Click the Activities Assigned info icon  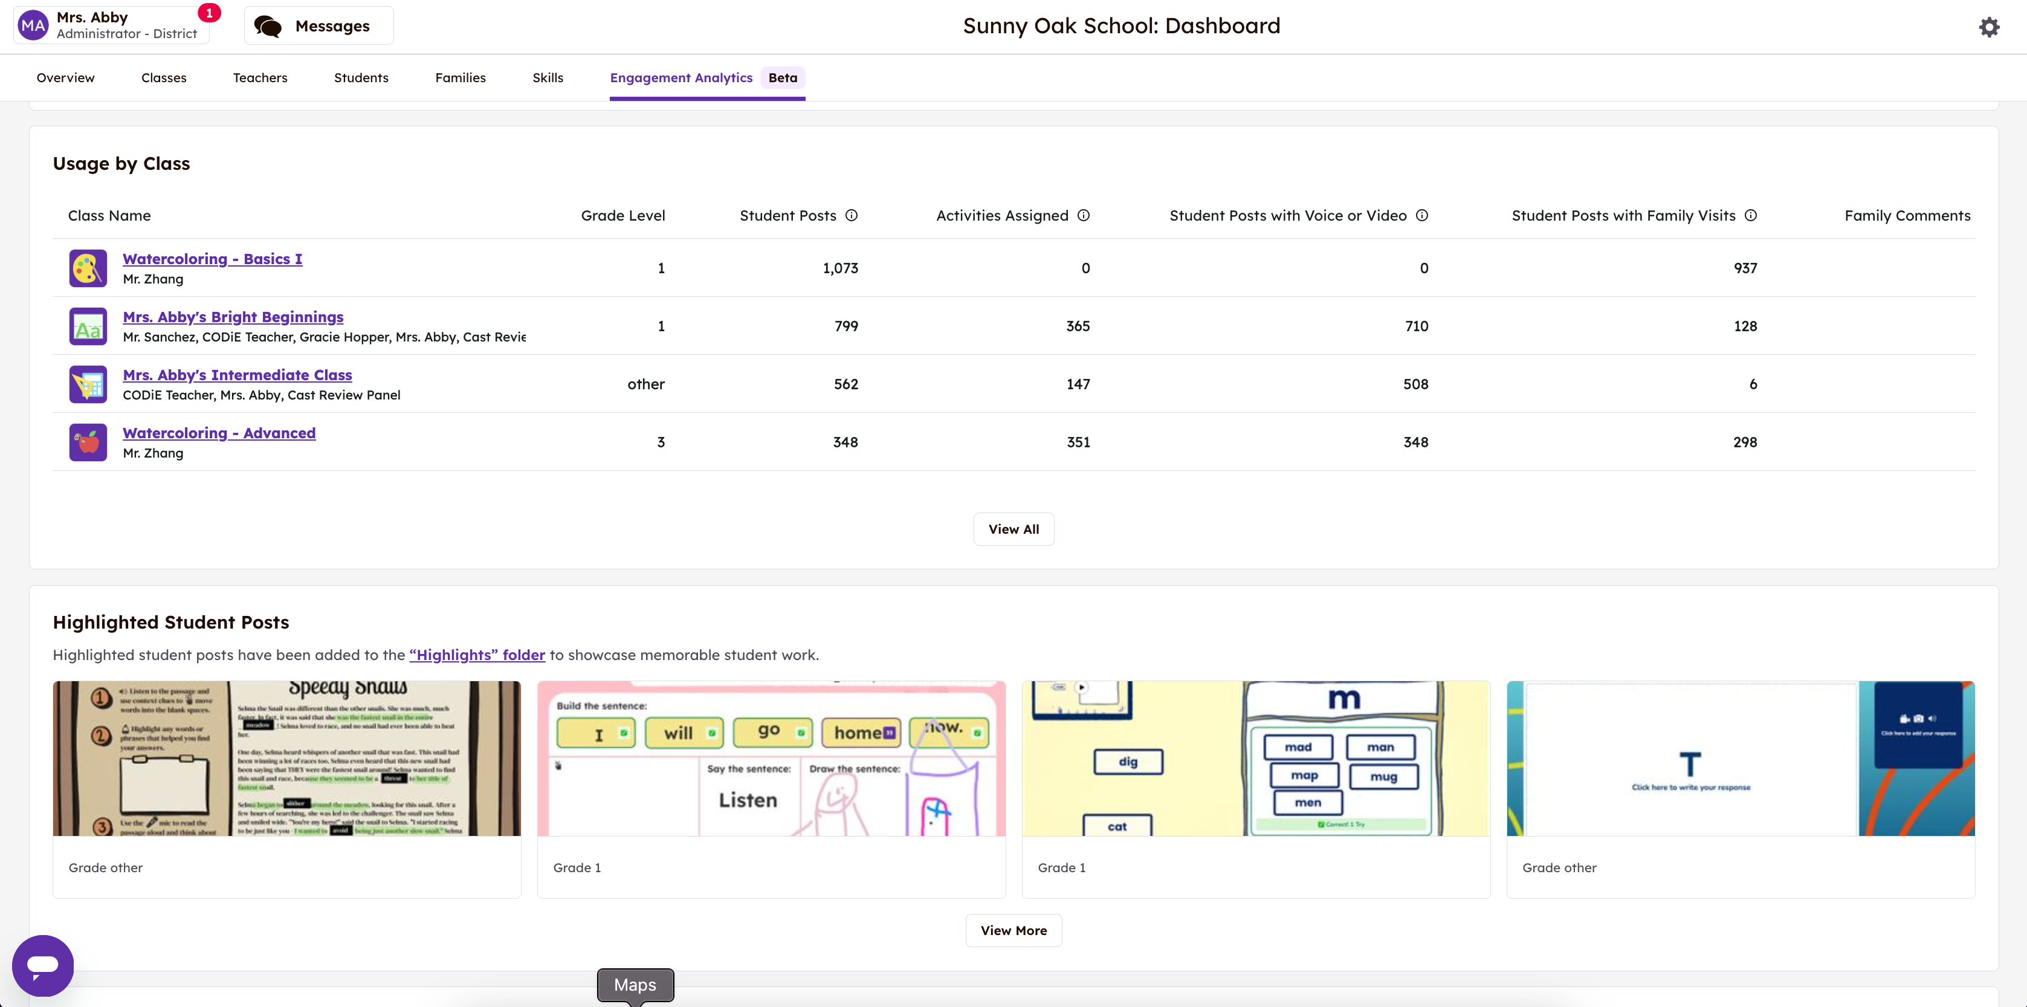click(x=1083, y=216)
